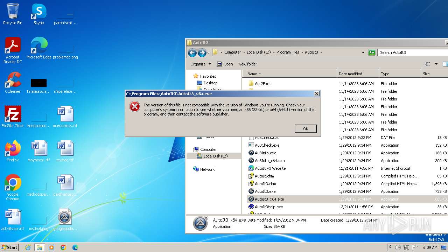Open the Recycle Bin desktop icon
Viewport: 448px width, 252px height.
pyautogui.click(x=13, y=14)
